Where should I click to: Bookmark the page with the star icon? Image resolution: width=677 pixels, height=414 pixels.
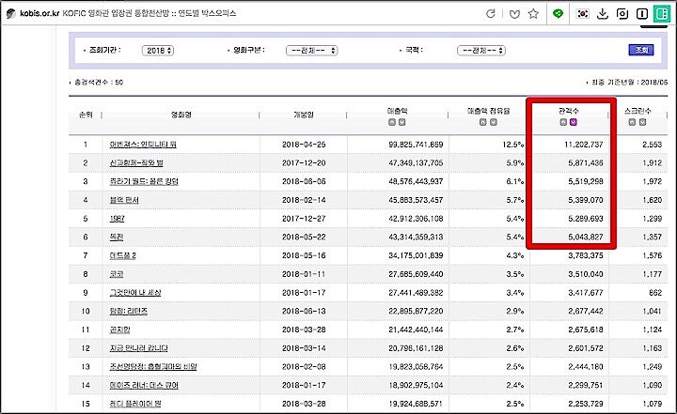pyautogui.click(x=533, y=14)
